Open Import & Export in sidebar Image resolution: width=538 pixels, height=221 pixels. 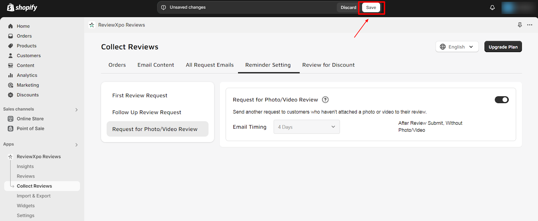pos(34,196)
